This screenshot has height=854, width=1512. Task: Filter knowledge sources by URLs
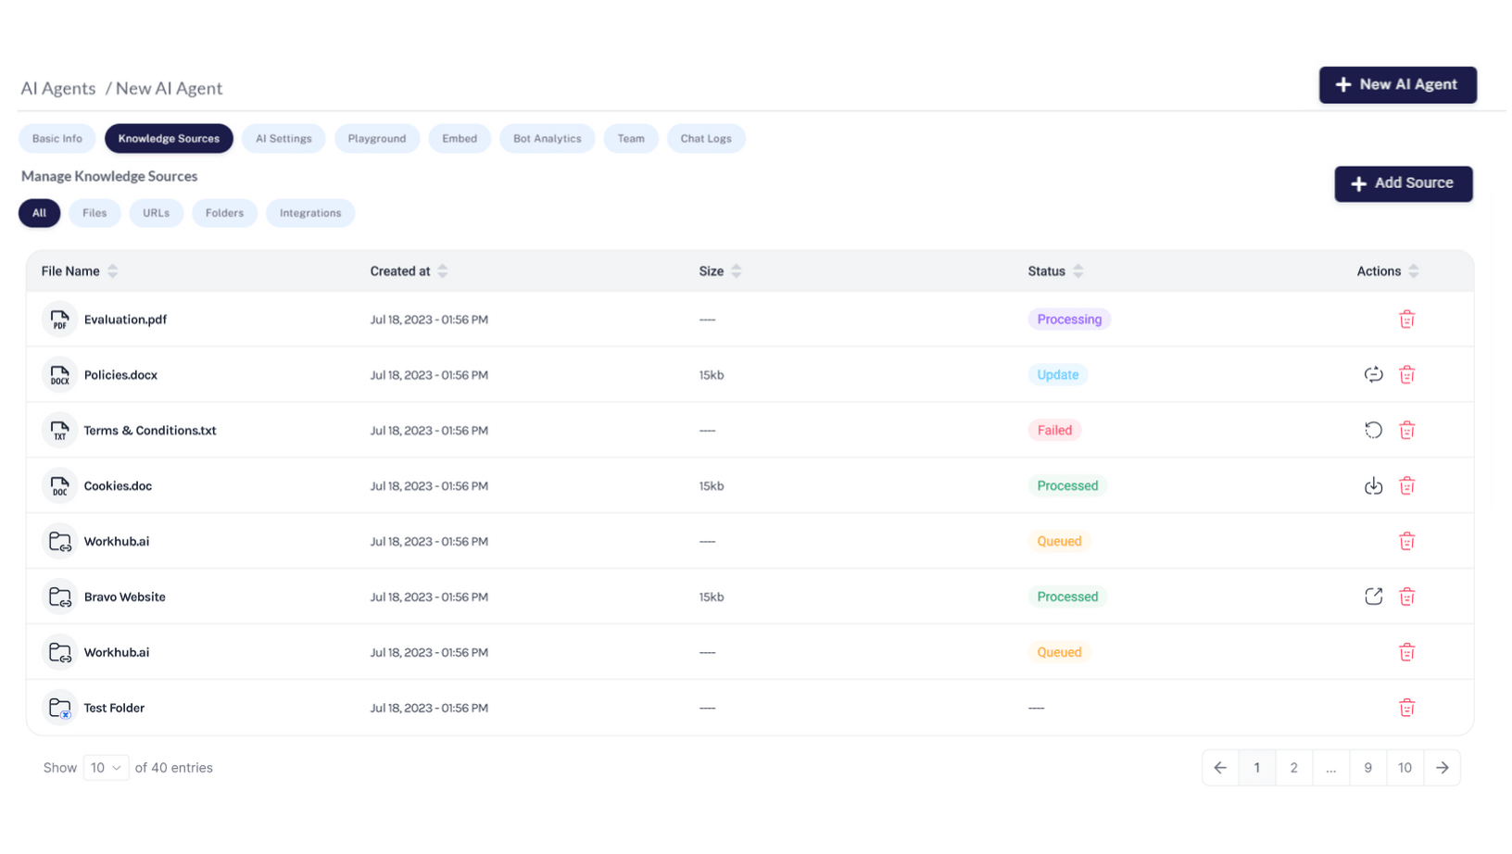(x=156, y=213)
